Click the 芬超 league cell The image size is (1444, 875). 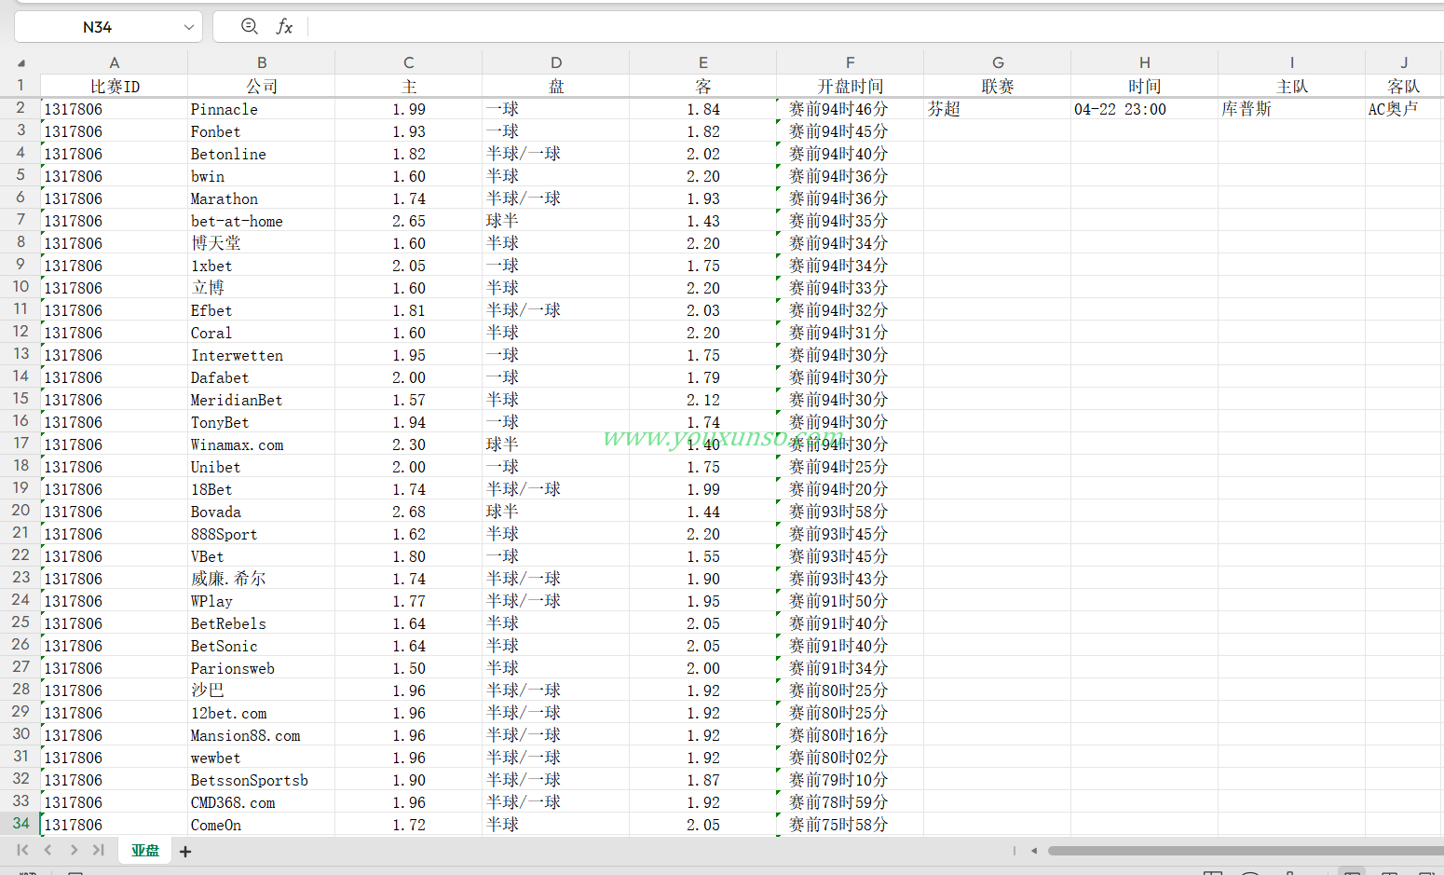point(998,109)
